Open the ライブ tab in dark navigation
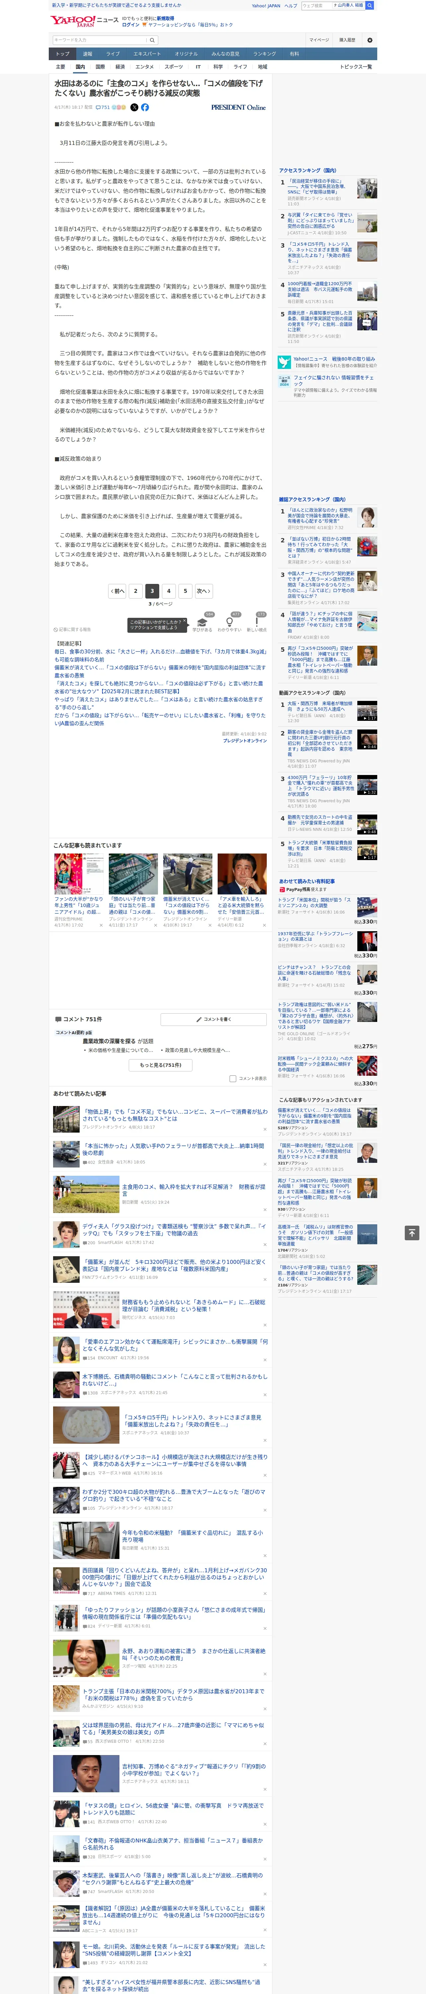Screen dimensions: 426x1994 click(x=113, y=54)
